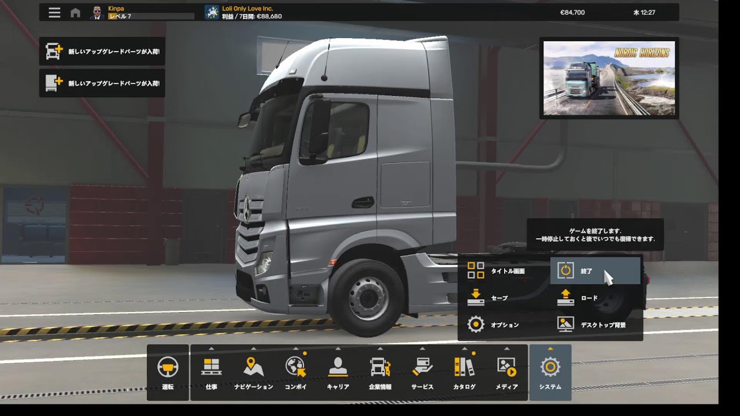740x416 pixels.
Task: Open the second new upgrade parts notification
Action: [x=102, y=83]
